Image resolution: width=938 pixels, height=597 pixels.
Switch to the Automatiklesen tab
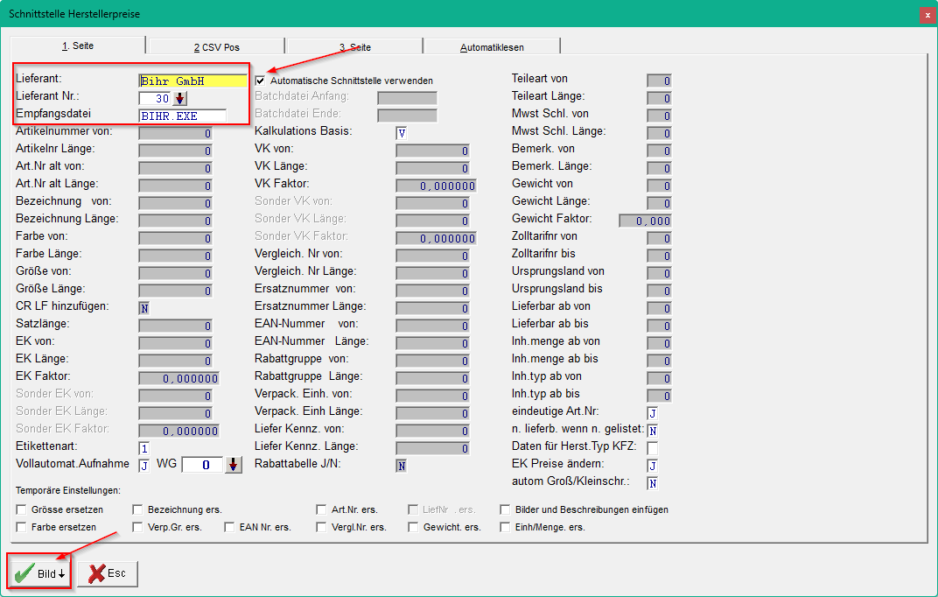click(x=492, y=47)
